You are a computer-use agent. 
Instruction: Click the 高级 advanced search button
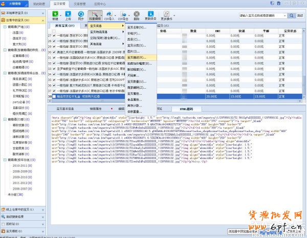coord(300,16)
